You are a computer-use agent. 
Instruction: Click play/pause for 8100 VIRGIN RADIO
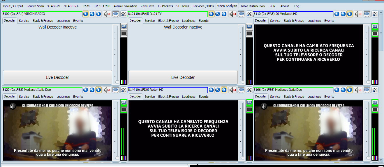click(x=92, y=14)
